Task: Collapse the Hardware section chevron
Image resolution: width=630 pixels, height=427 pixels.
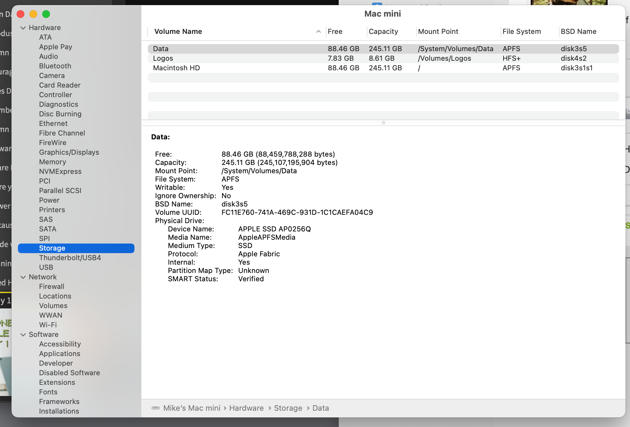Action: (x=23, y=28)
